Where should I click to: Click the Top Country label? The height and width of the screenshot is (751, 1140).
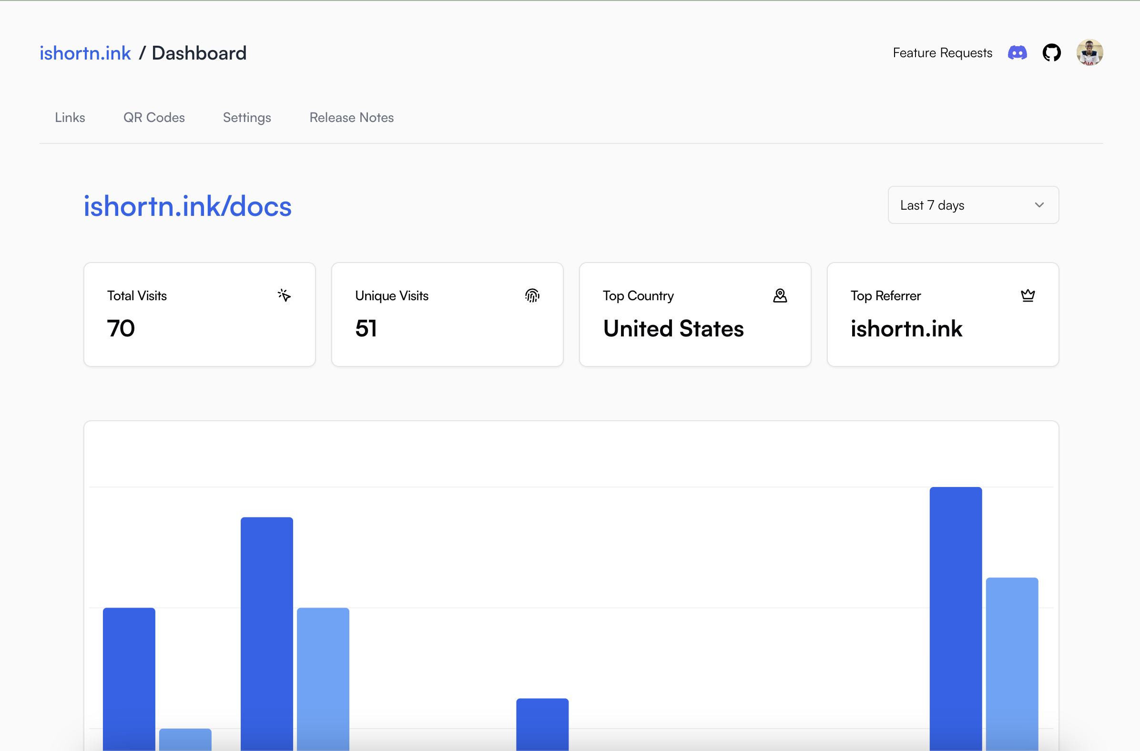(x=638, y=295)
